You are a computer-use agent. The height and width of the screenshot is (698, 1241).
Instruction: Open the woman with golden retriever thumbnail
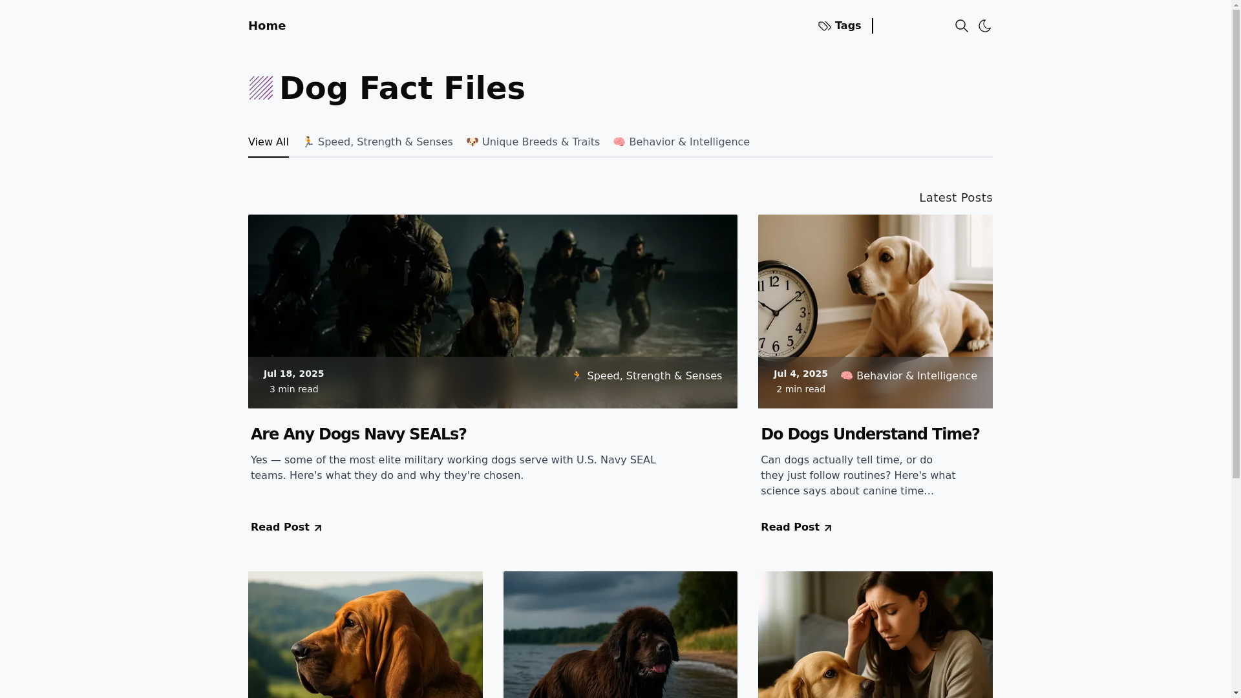[x=875, y=635]
